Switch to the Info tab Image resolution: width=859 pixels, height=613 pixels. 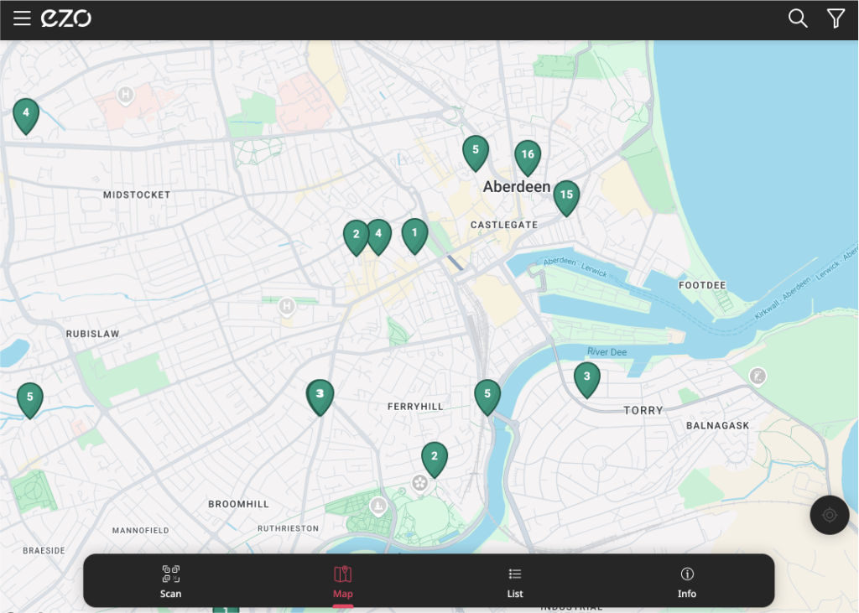click(687, 582)
